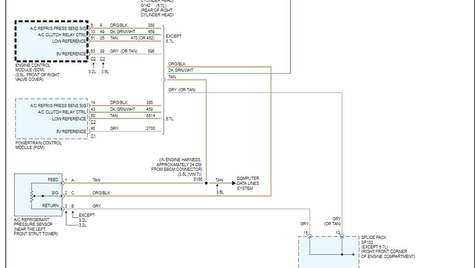Select LOW REFERENCE in PCM box
Viewport: 475px width, 268px height.
(x=69, y=119)
